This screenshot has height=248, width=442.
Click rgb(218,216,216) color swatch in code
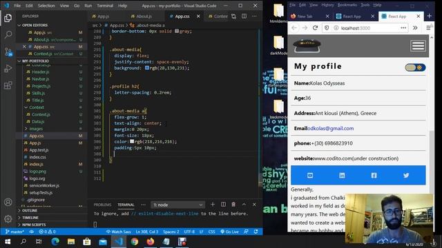(132, 141)
